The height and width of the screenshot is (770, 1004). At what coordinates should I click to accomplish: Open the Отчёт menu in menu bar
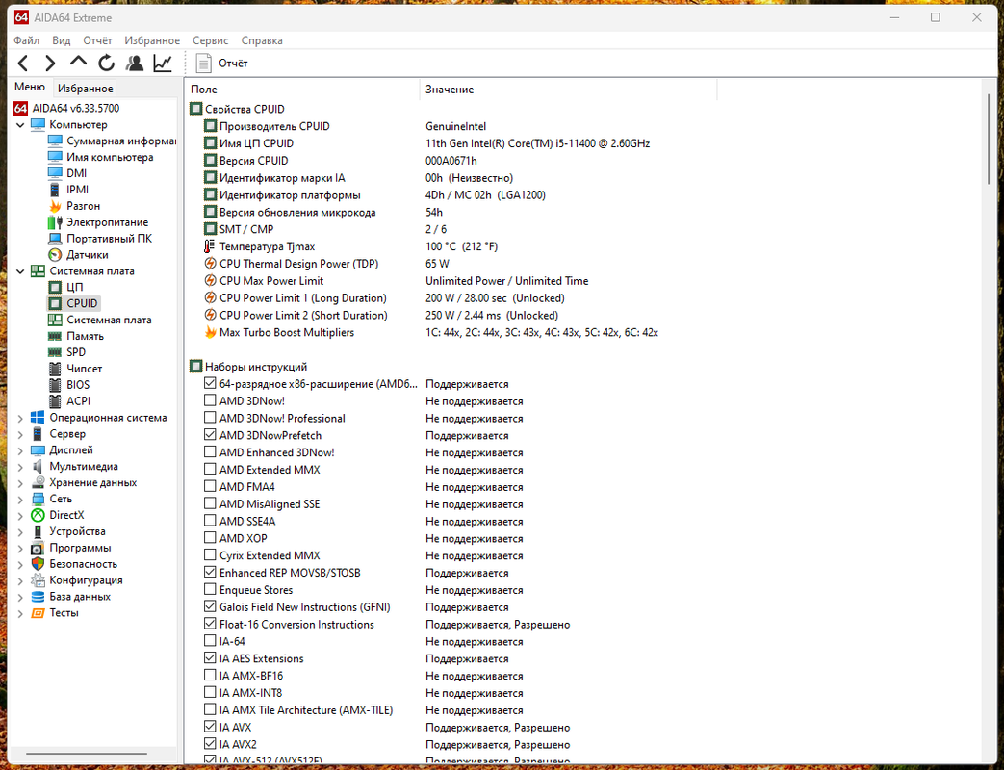(97, 40)
